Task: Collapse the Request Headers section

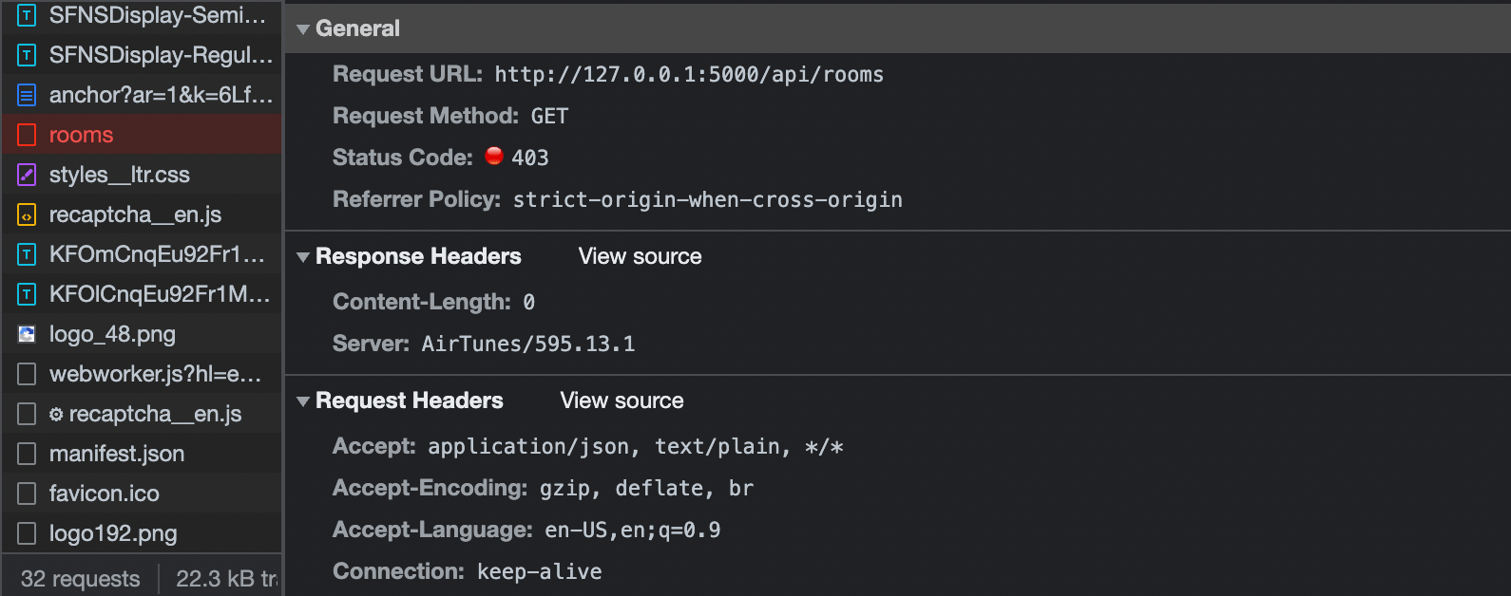Action: 302,400
